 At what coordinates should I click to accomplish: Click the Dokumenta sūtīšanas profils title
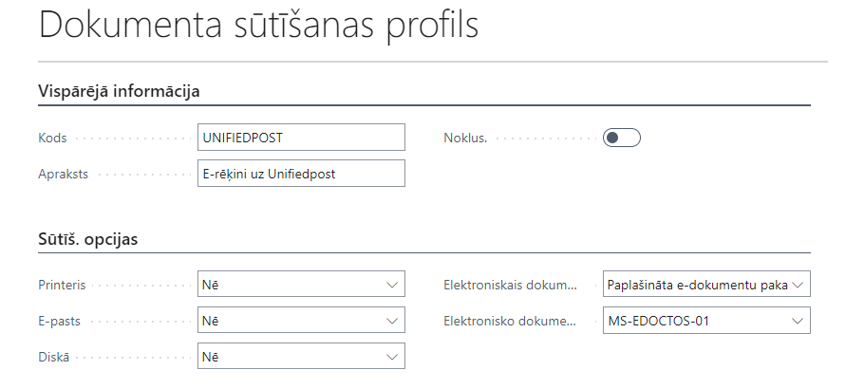tap(258, 27)
